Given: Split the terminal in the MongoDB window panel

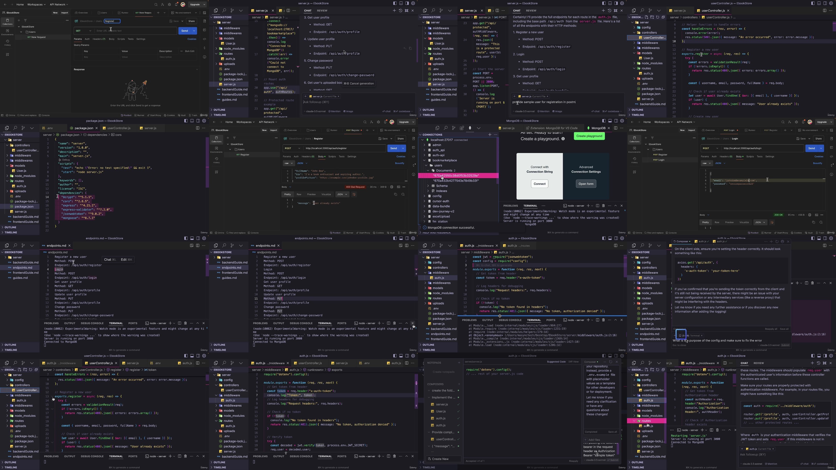Looking at the screenshot, I should pos(597,206).
